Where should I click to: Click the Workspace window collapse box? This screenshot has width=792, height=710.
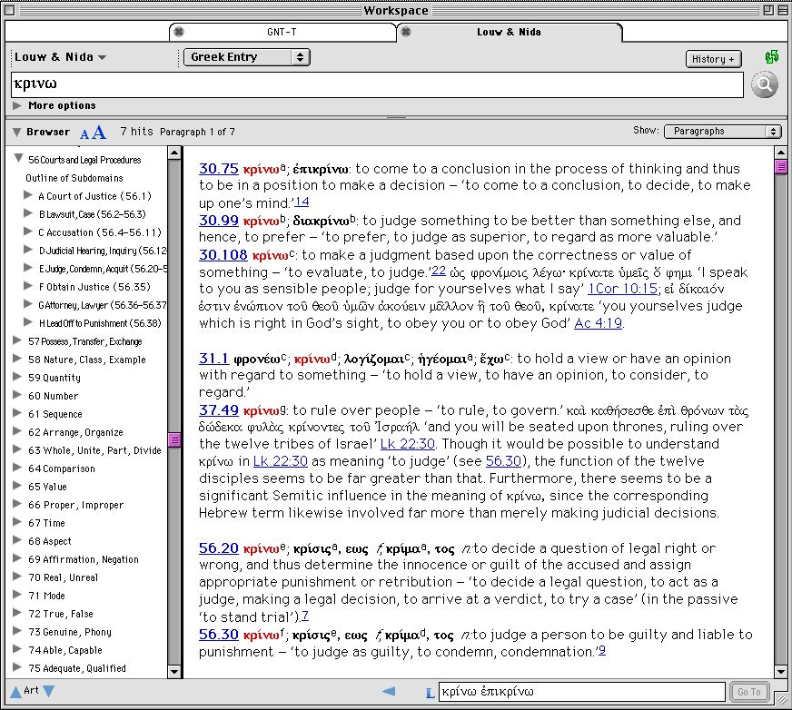782,10
